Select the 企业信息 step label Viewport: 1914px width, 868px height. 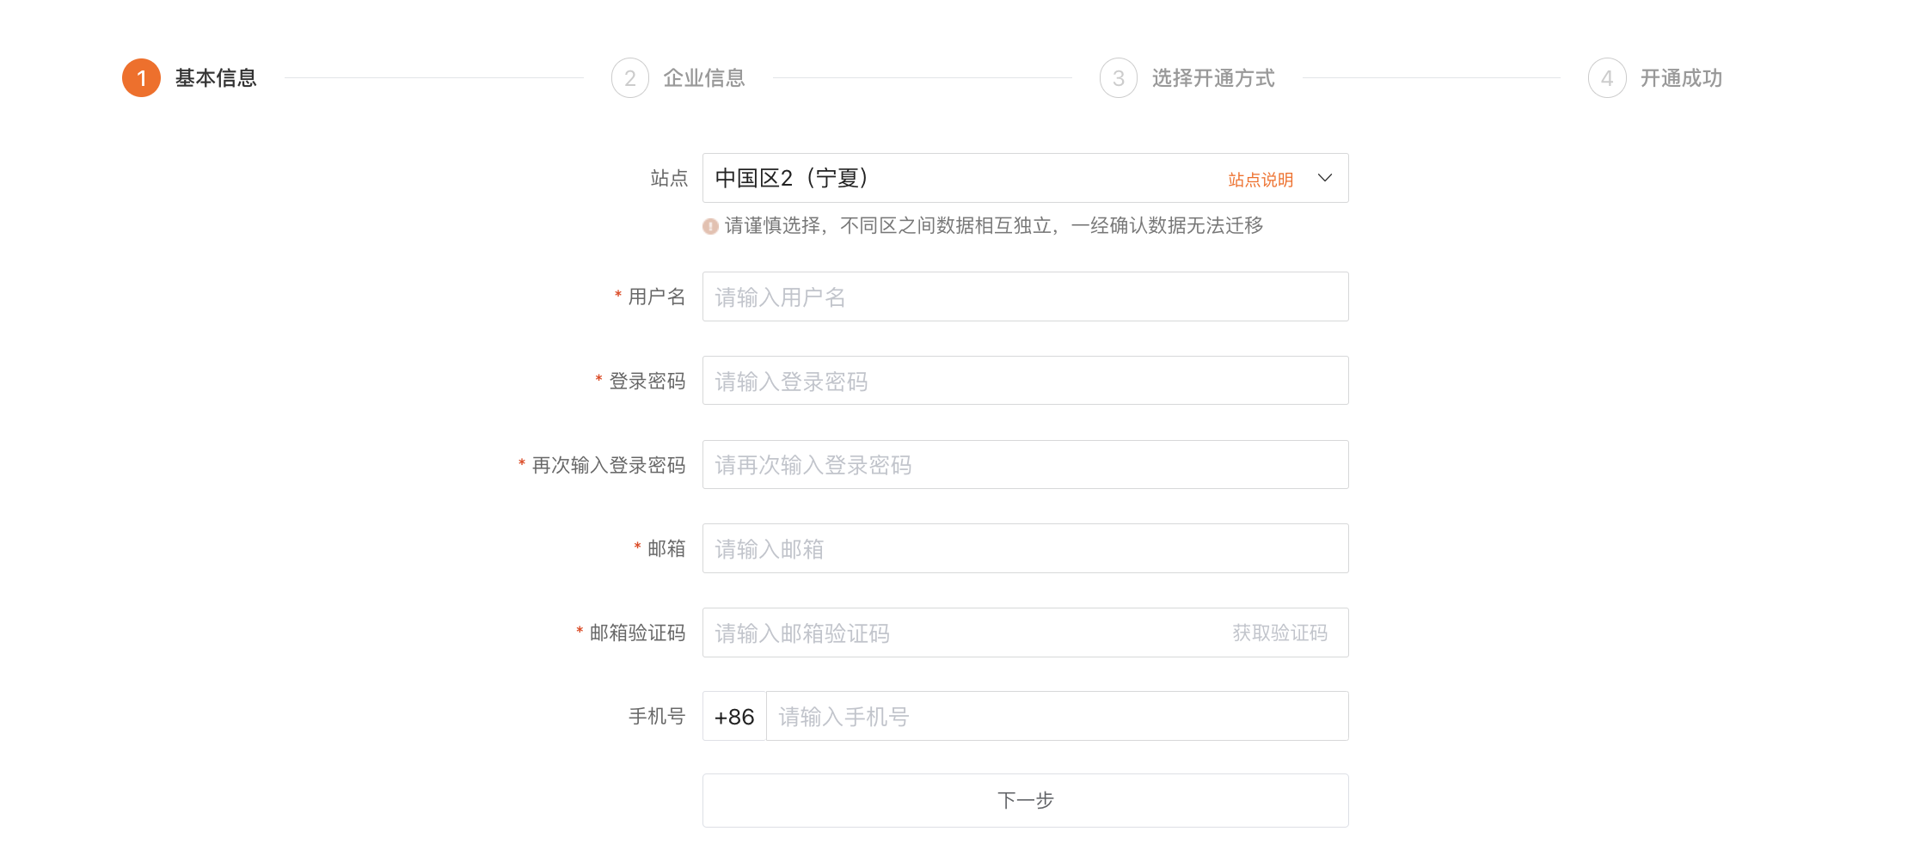704,78
